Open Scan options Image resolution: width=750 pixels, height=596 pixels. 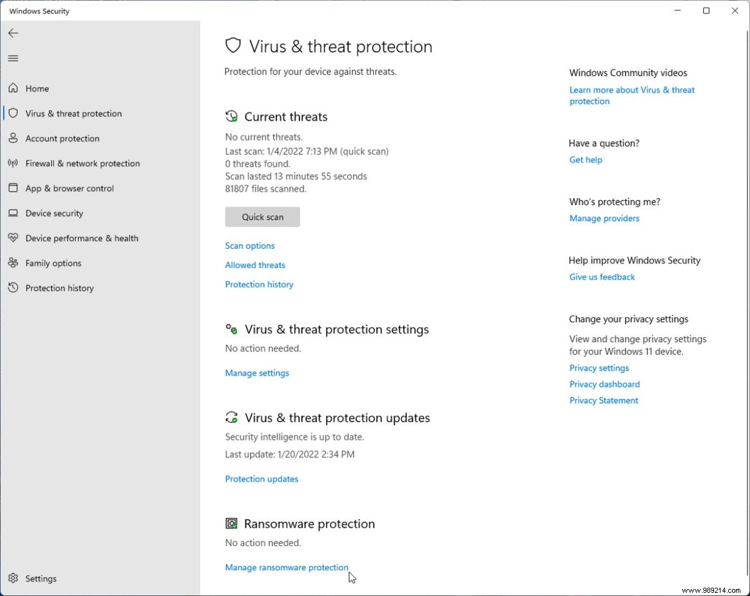[249, 245]
